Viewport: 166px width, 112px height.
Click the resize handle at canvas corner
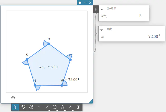91,101
